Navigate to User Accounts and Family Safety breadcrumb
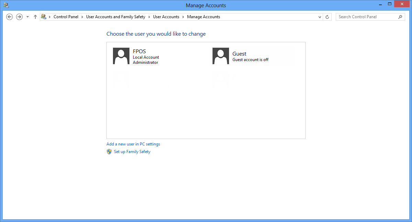 click(116, 17)
